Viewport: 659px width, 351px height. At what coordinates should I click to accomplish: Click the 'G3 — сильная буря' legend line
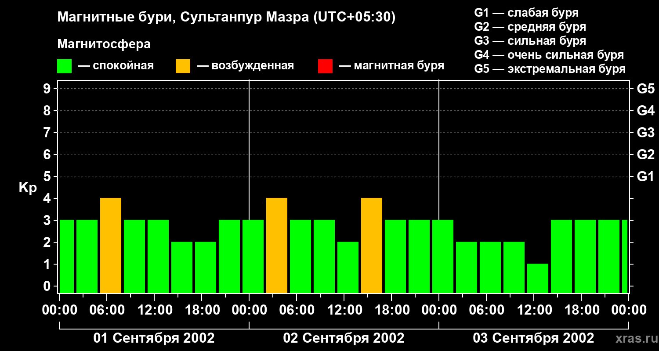pos(530,41)
